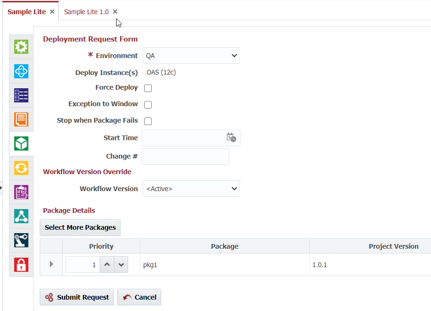Open the Start Time calendar picker icon
431x311 pixels.
click(231, 137)
